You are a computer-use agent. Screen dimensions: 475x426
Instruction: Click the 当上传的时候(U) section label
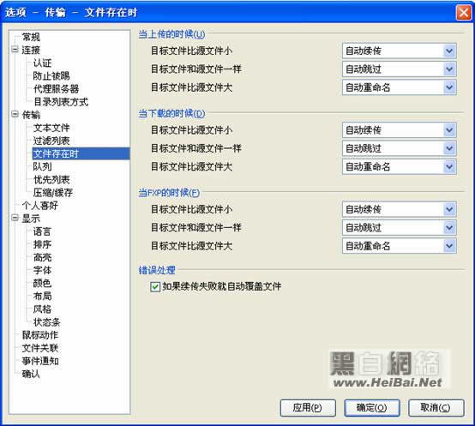coord(171,34)
